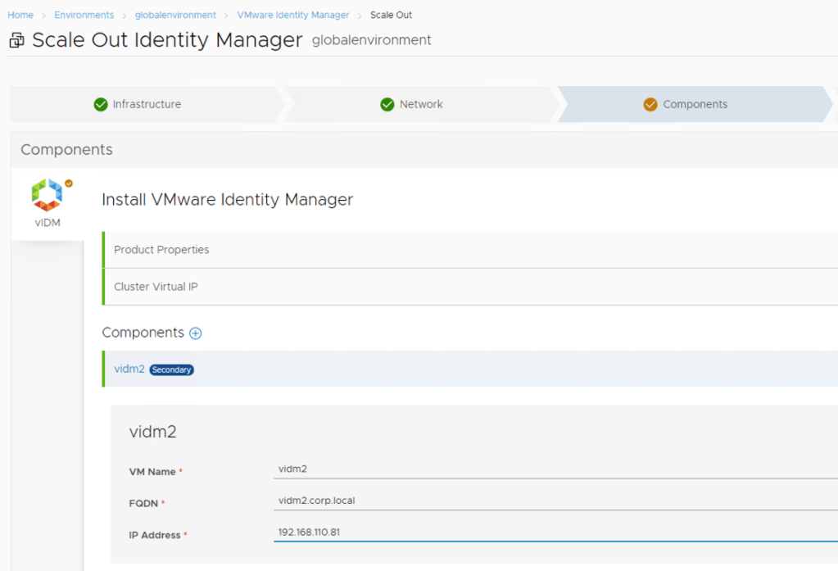Click the Infrastructure green checkmark icon
Viewport: 838px width, 571px height.
[101, 104]
